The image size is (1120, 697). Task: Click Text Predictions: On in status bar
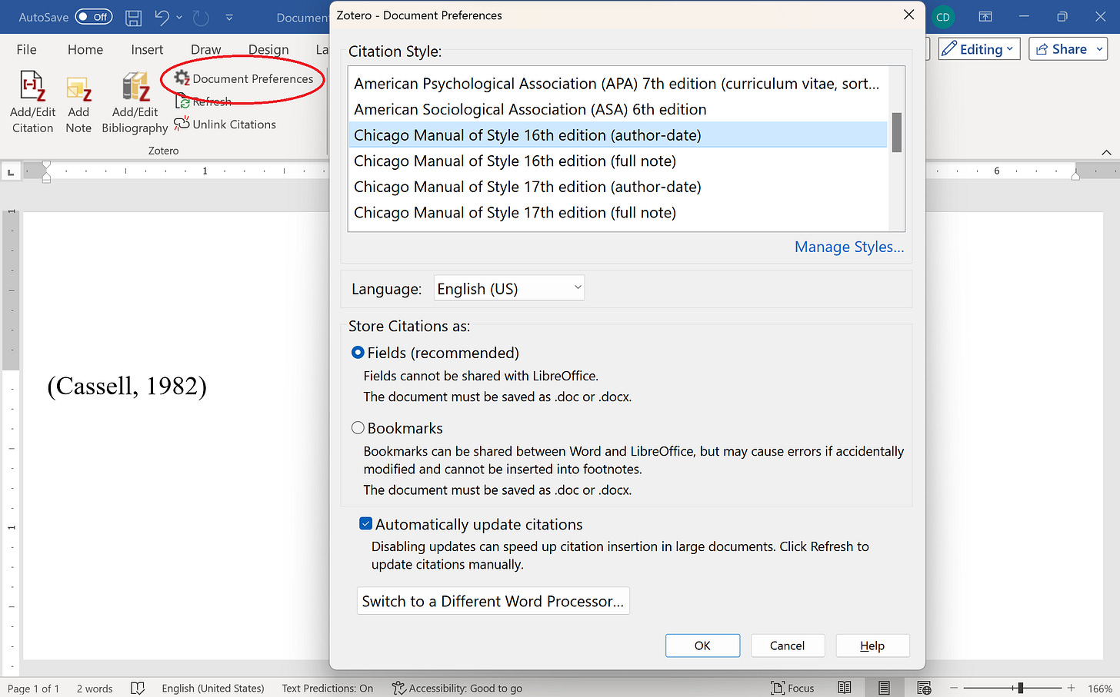[x=328, y=688]
